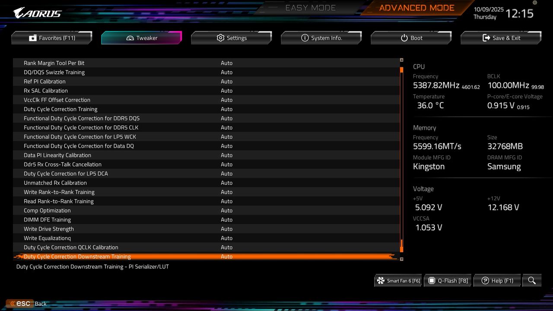
Task: Click the info icon on System Info tab
Action: coord(305,38)
